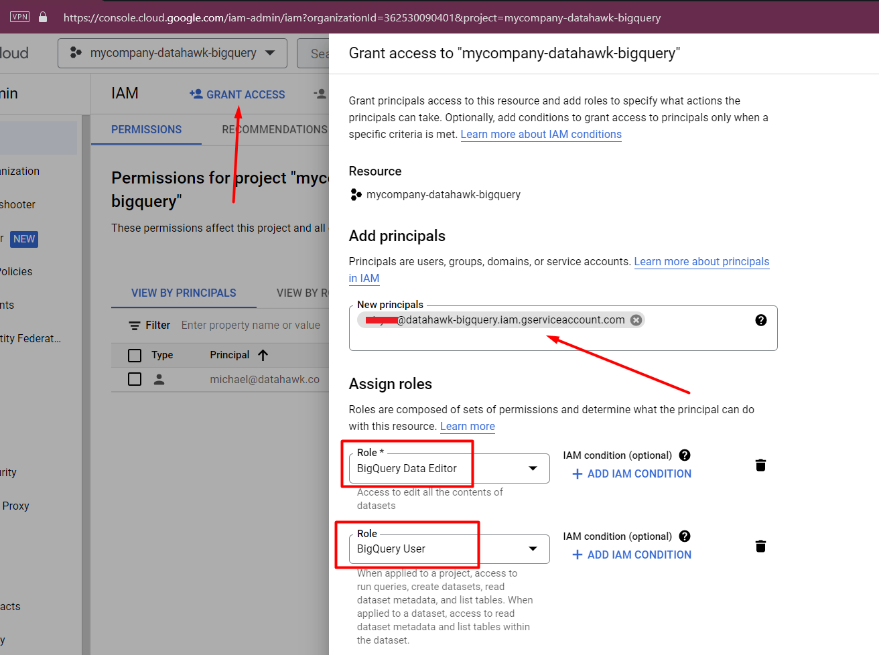Screen dimensions: 879x655
Task: Open the Proxy item in the sidebar
Action: point(15,506)
